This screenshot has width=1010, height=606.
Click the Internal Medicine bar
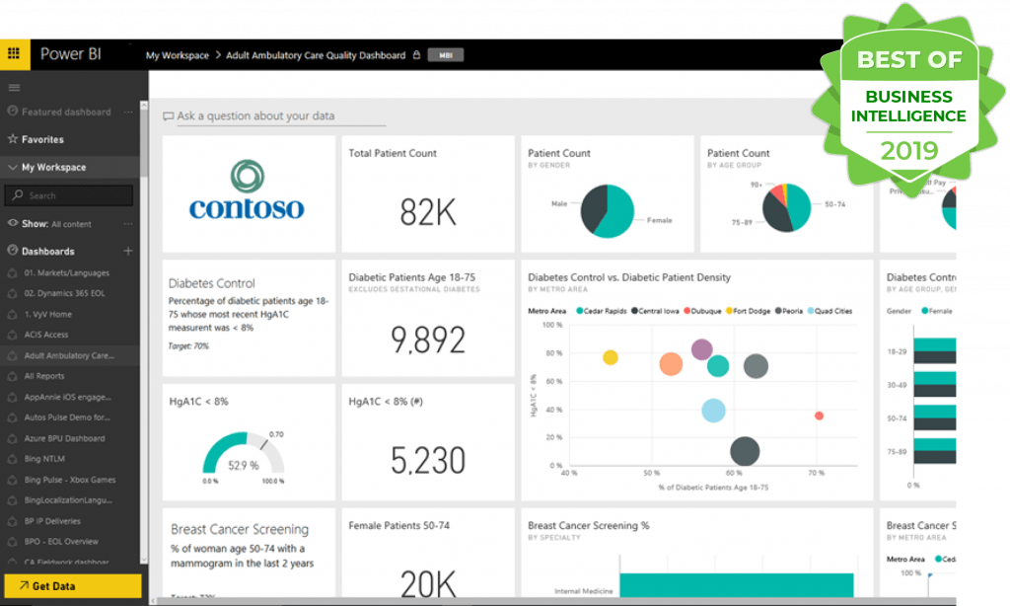pos(736,585)
